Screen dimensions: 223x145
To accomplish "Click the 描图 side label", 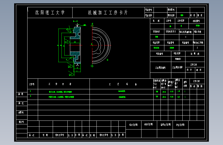I will [x=21, y=94].
